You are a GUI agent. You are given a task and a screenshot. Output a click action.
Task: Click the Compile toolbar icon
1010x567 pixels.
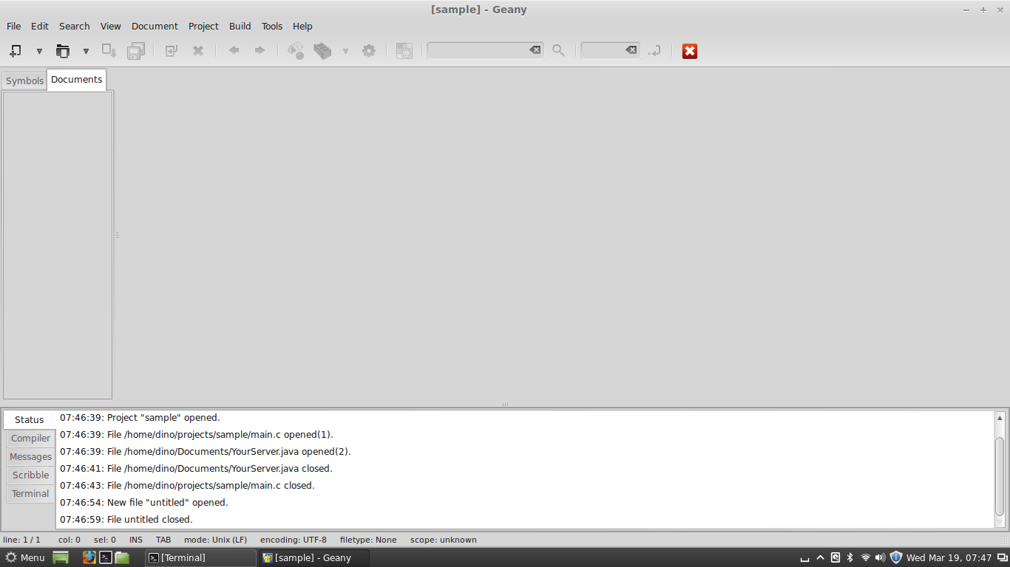point(296,51)
